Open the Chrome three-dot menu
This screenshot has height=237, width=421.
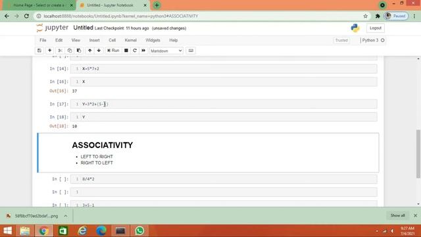[414, 16]
